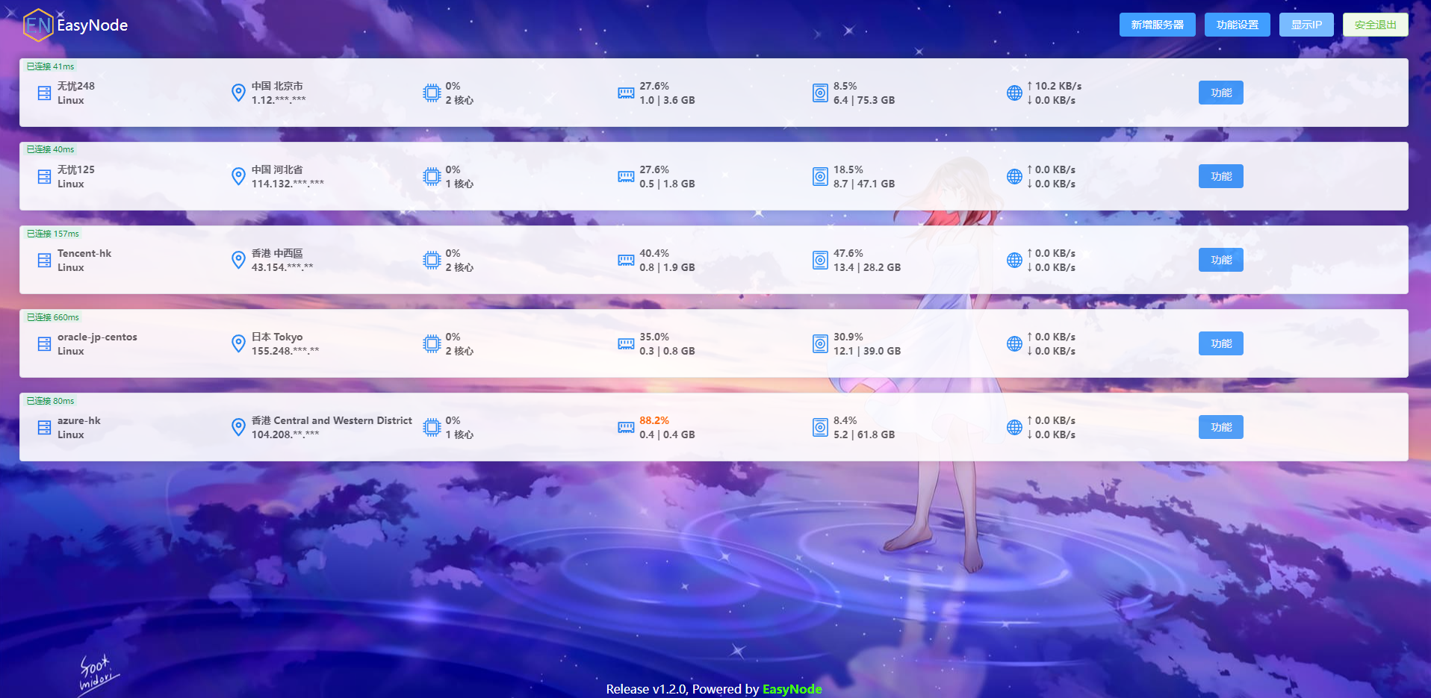Viewport: 1431px width, 698px height.
Task: Click the 已连接 40ms status tag
Action: (50, 149)
